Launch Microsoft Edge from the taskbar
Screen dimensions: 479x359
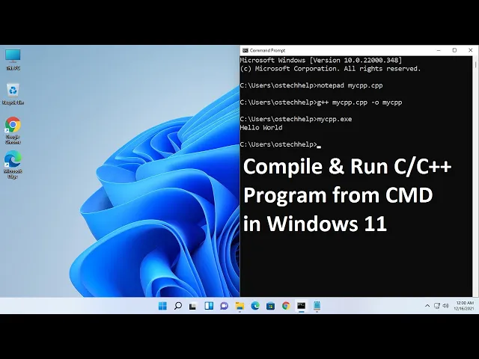pyautogui.click(x=255, y=306)
